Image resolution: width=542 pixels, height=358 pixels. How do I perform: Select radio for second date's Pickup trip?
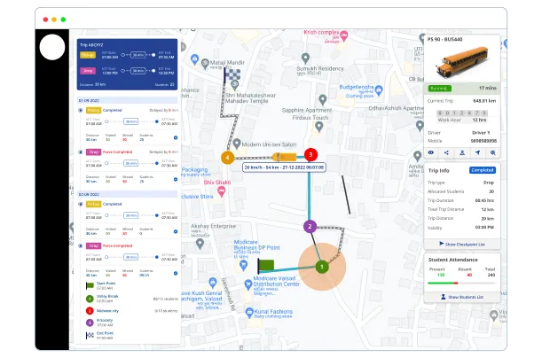pos(82,204)
